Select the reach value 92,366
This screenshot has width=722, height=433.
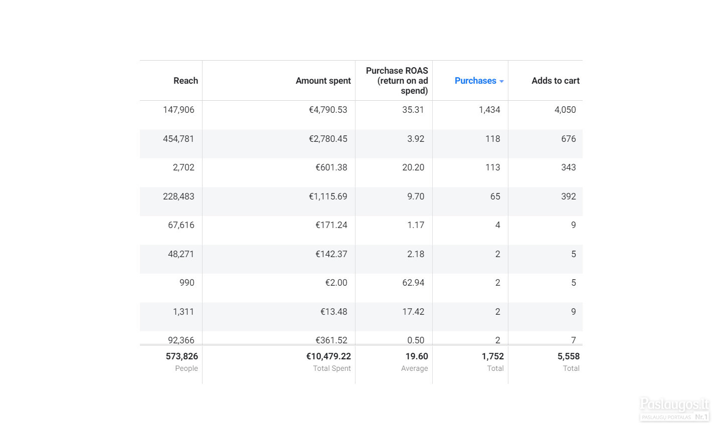point(181,340)
